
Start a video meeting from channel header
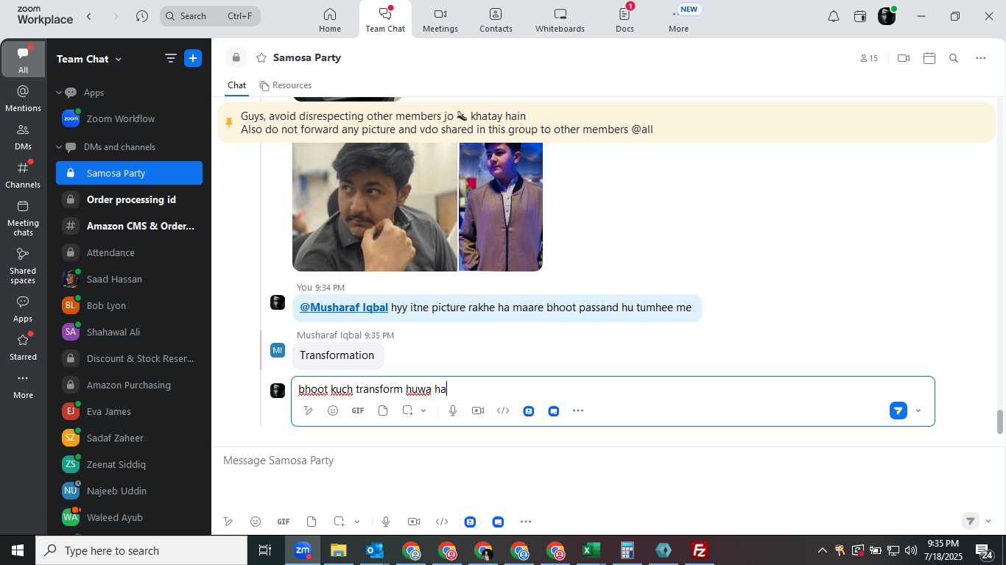pyautogui.click(x=904, y=58)
